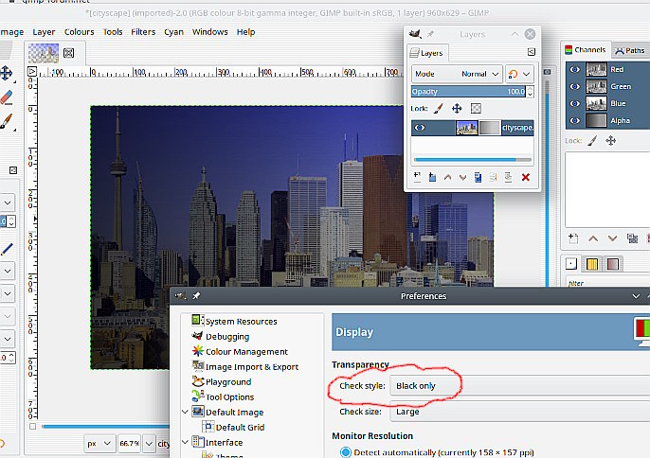
Task: Click lock position icon in Layers dialog
Action: [457, 109]
